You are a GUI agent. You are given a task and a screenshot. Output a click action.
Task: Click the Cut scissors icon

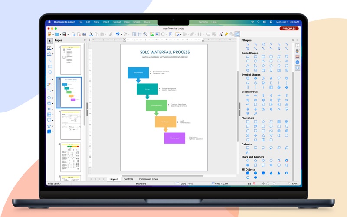(91, 34)
